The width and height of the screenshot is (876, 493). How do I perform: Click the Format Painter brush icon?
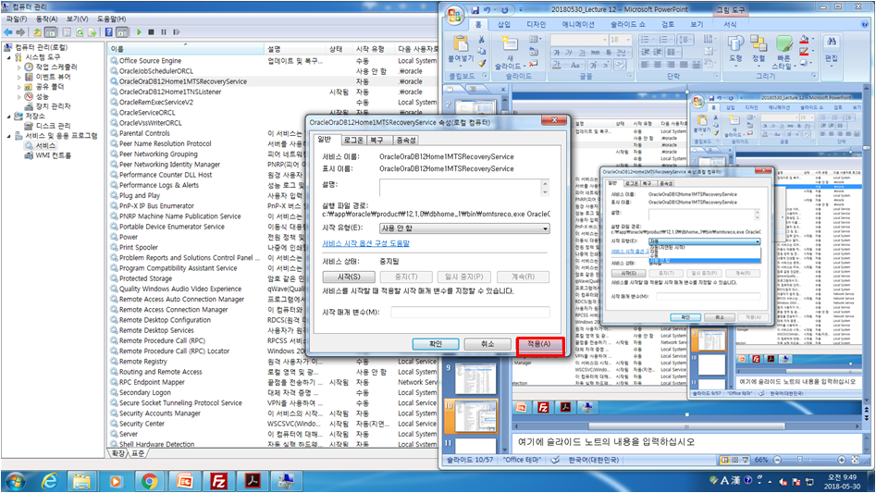pos(481,63)
